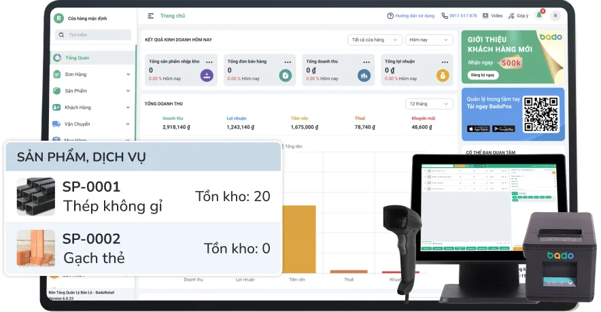The height and width of the screenshot is (312, 601).
Task: Click the purple import icon in Tổng sản phẩm nhập kho
Action: [x=207, y=75]
